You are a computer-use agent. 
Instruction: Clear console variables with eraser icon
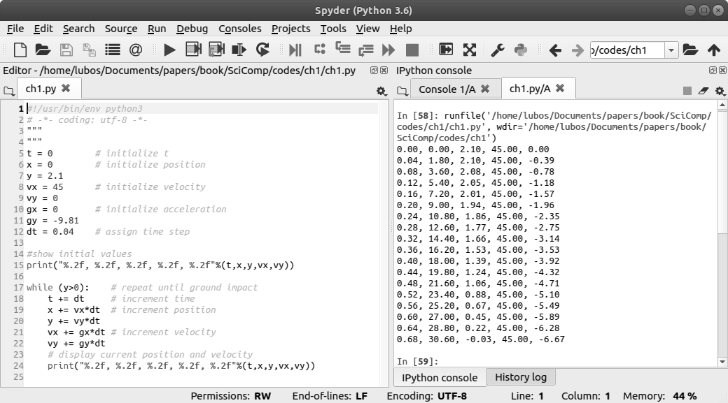(703, 91)
